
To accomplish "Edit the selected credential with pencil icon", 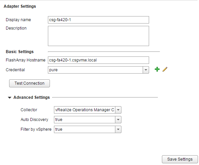I will [165, 69].
